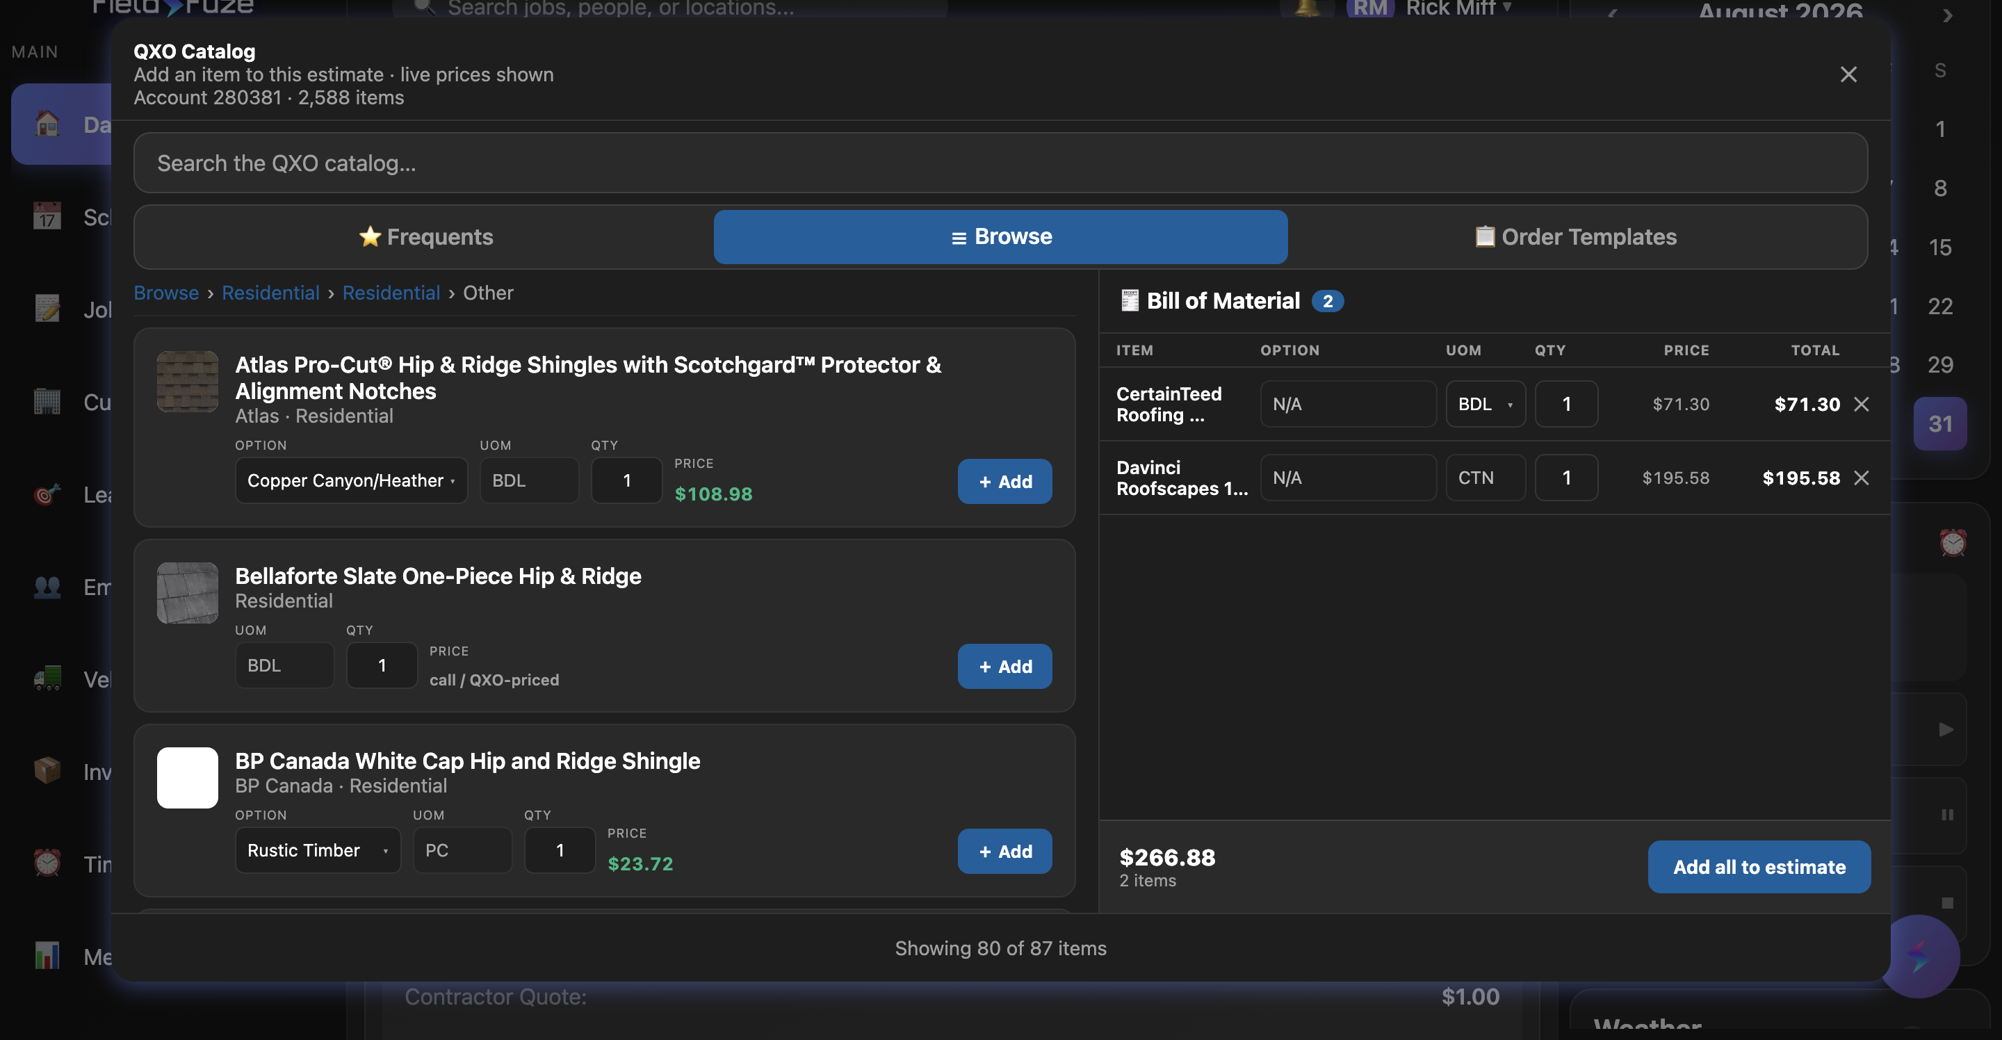Viewport: 2002px width, 1040px height.
Task: Click the Bill of Material count badge
Action: (1328, 301)
